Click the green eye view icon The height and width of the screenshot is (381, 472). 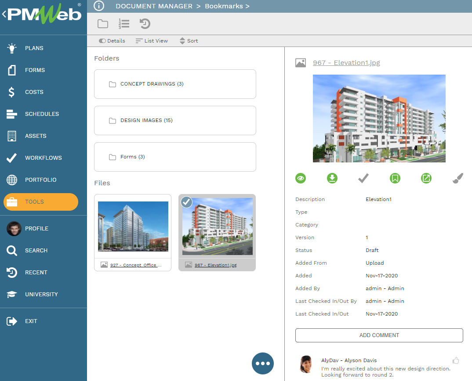coord(301,178)
